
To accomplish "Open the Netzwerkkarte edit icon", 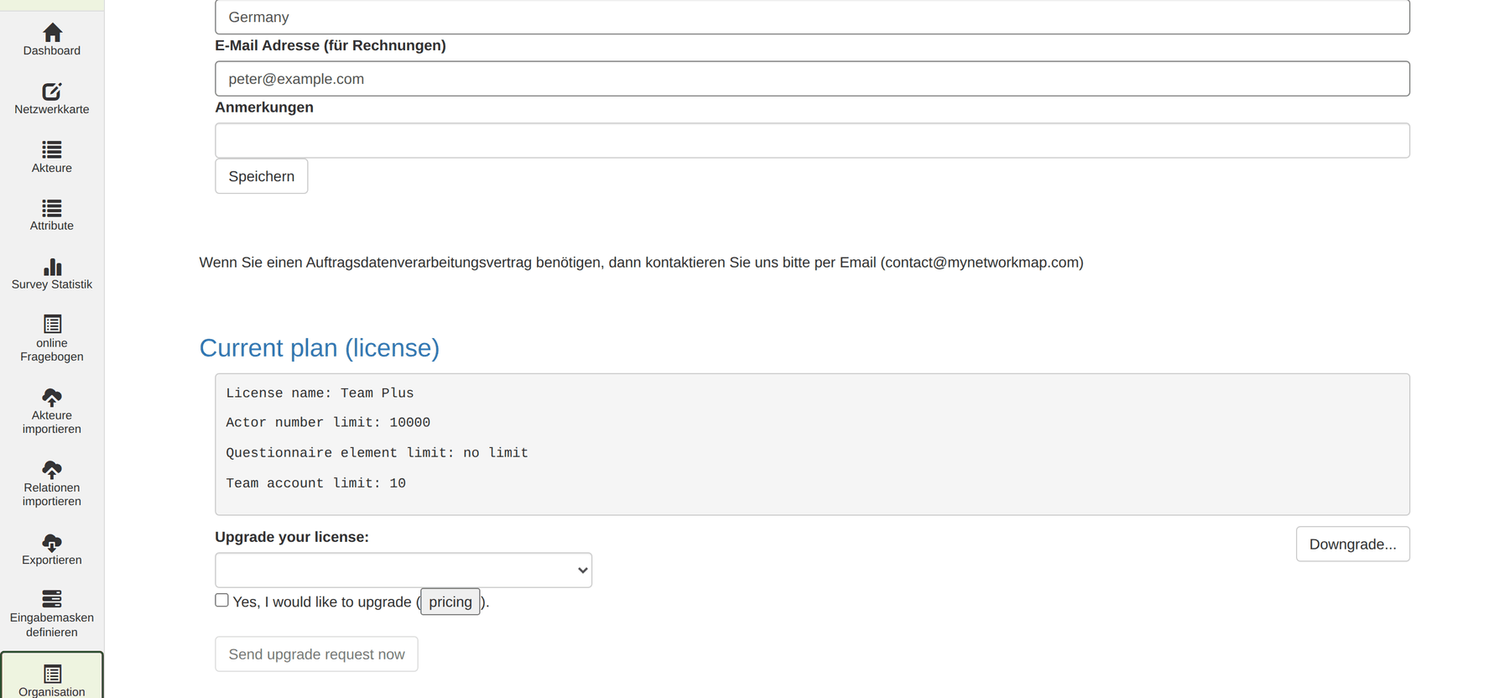I will point(52,91).
